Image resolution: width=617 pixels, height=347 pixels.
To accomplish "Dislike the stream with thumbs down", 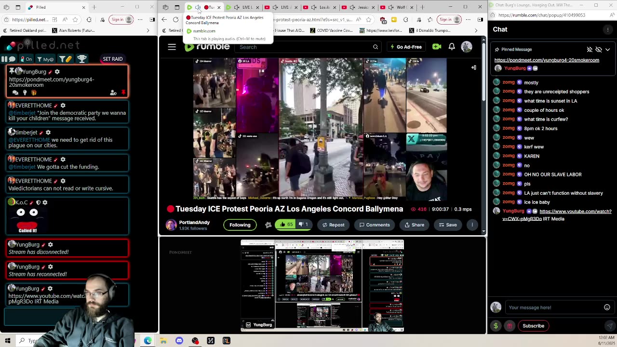I will 303,225.
